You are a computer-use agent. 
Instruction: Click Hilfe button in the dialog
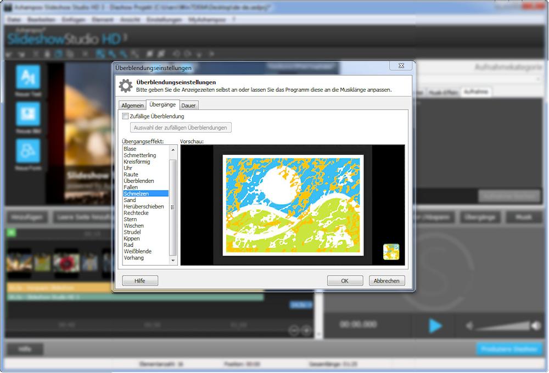click(x=140, y=280)
